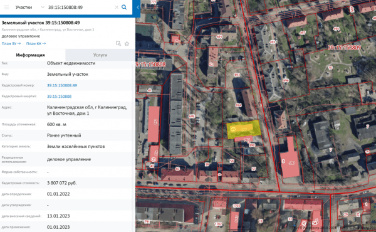The image size is (376, 232).
Task: Collapse the side panel with arrow
Action: (x=138, y=7)
